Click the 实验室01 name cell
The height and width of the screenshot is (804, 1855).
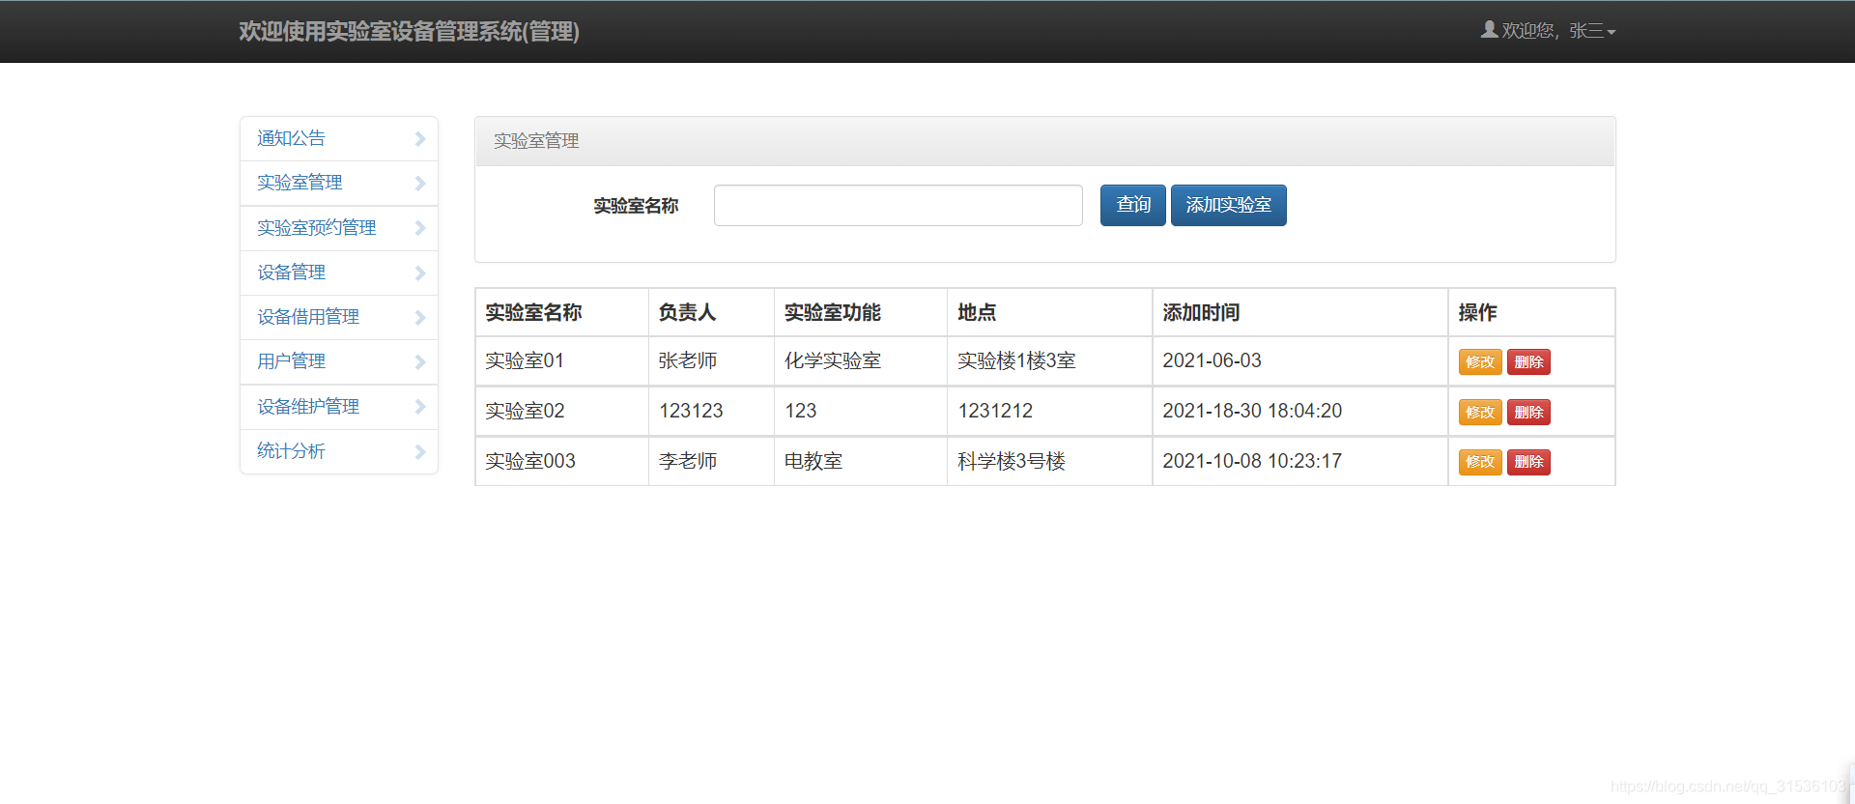click(561, 361)
